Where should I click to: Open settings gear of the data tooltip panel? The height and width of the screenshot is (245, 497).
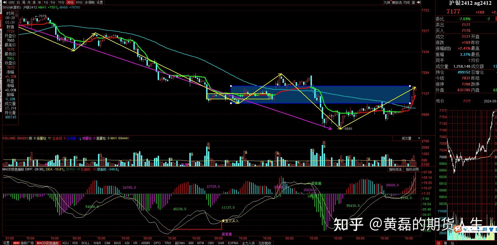[x=17, y=16]
